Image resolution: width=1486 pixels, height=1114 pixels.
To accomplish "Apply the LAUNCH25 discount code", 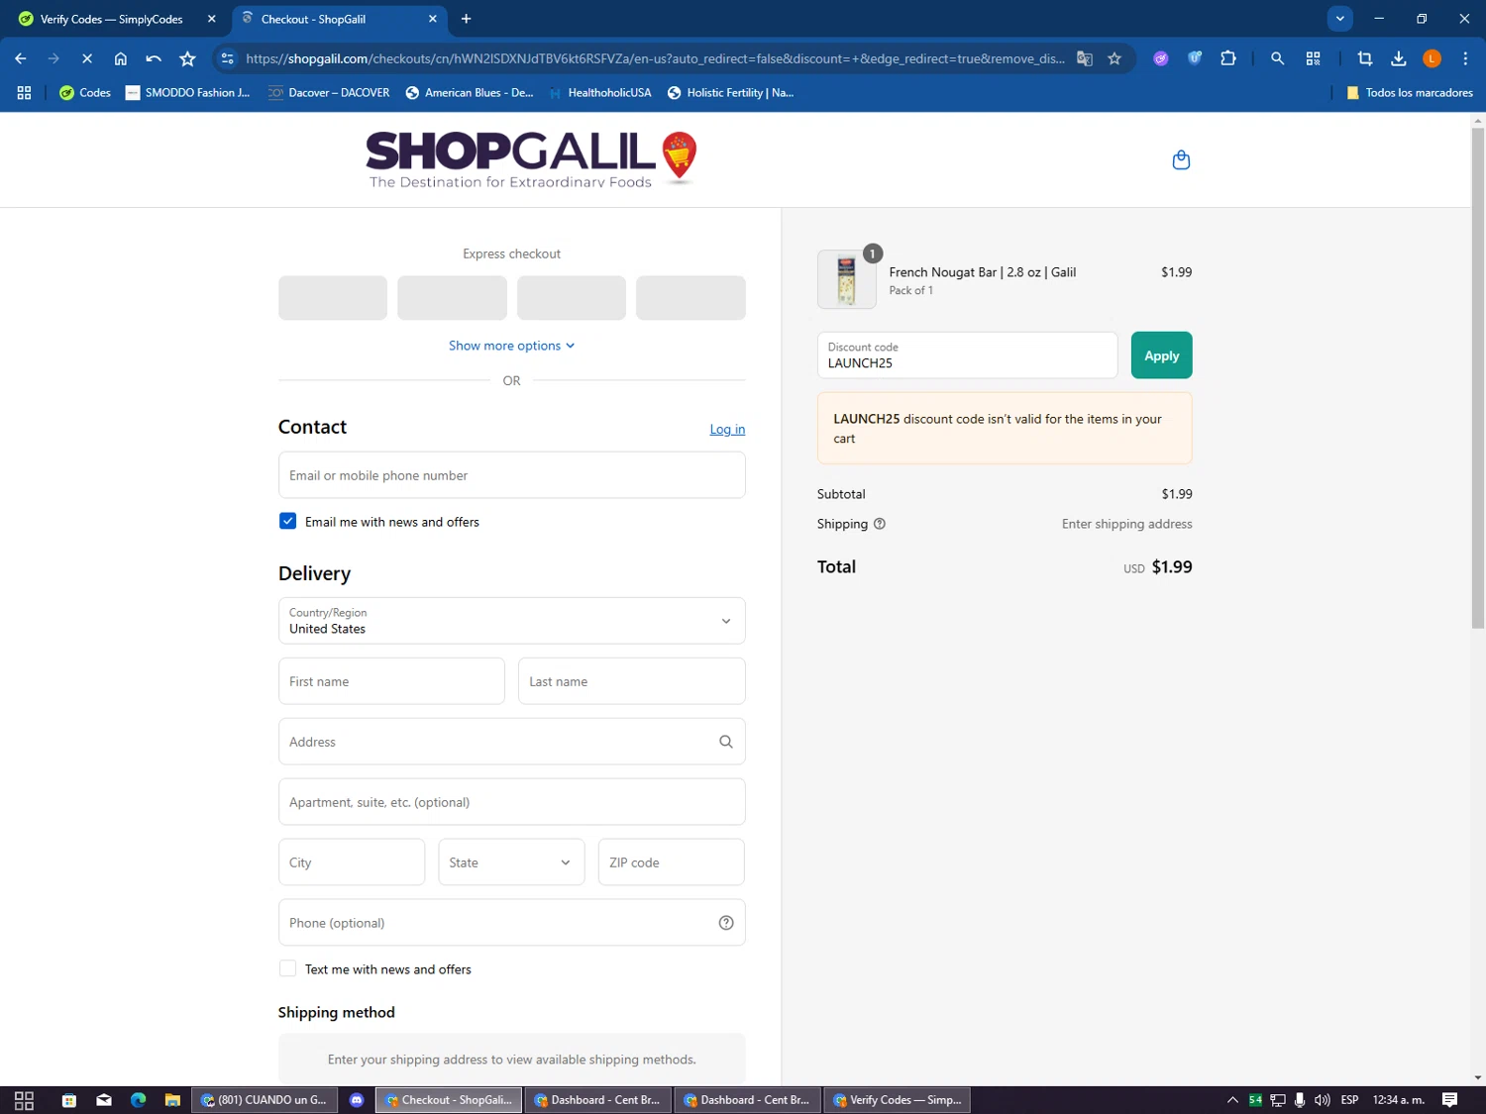I will tap(1161, 355).
